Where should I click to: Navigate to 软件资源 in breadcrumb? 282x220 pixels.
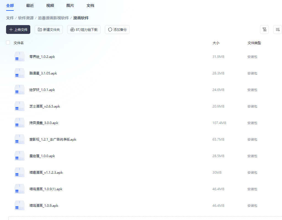(x=26, y=18)
